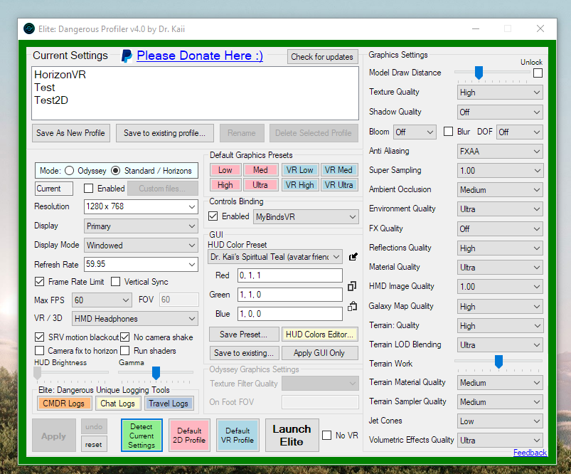The image size is (571, 474).
Task: Open the Texture Quality dropdown
Action: click(500, 93)
